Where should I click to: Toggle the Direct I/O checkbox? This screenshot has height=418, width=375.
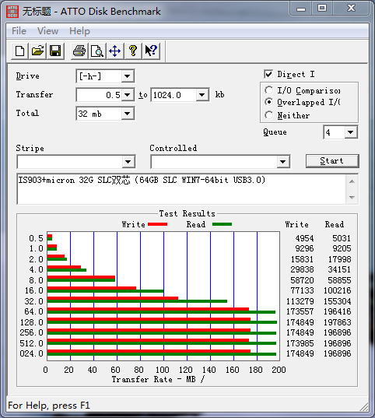(268, 74)
